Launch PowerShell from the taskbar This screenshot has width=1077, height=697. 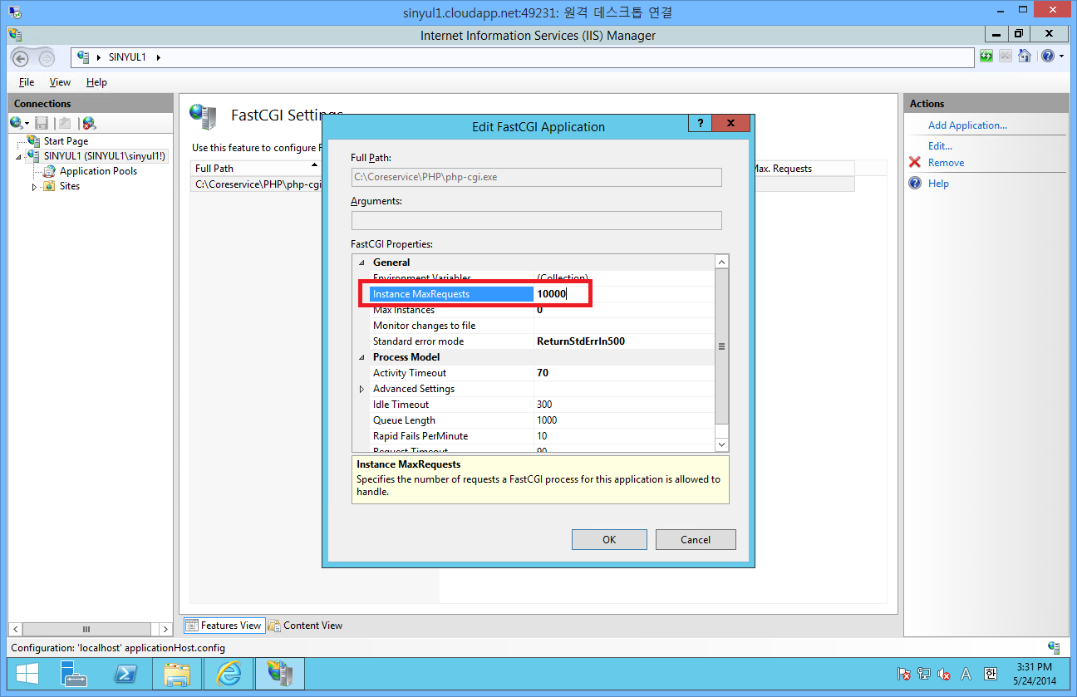pos(125,674)
